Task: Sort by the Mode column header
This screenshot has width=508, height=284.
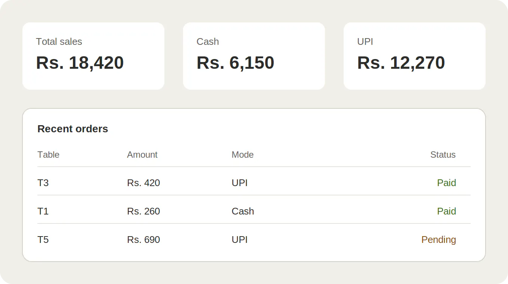Action: (x=243, y=155)
